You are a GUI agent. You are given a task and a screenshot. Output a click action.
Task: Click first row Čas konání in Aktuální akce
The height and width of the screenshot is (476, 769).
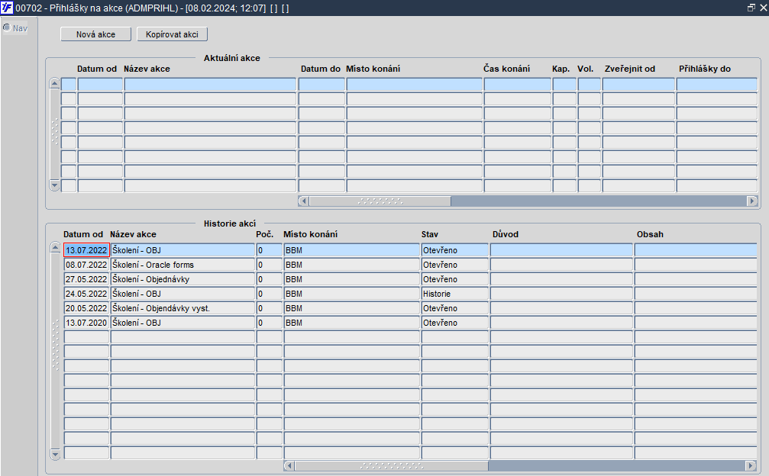pos(518,84)
